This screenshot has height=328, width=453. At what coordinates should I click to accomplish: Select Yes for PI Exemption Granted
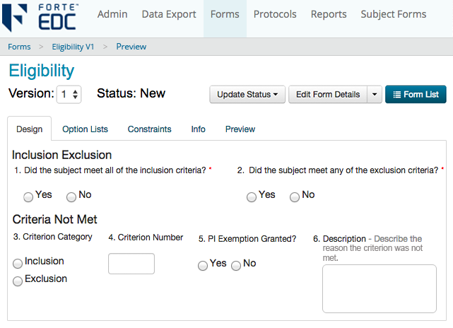tap(203, 265)
